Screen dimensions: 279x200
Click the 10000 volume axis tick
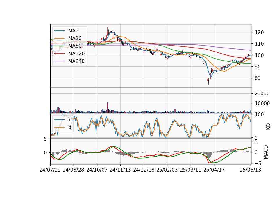coord(262,103)
